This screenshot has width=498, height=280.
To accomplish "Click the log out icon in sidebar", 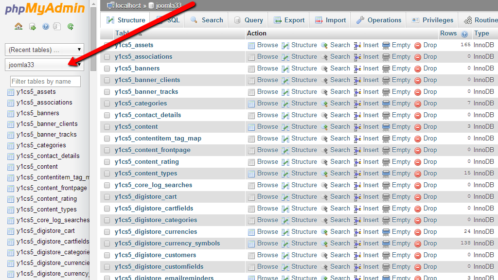I will tap(32, 27).
